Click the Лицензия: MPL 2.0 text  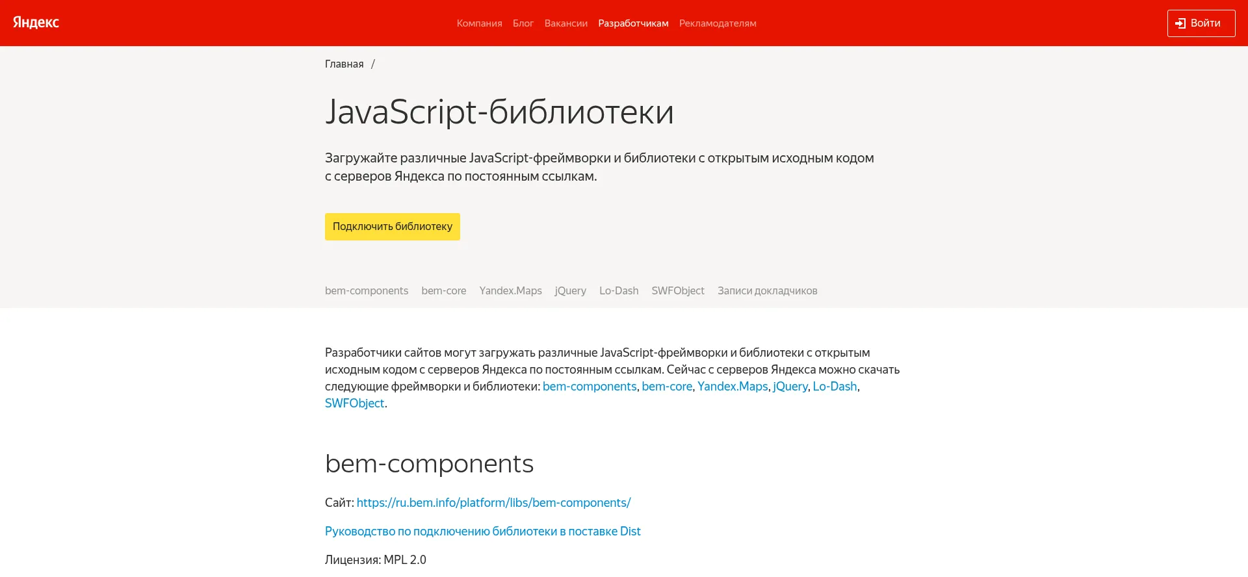[376, 559]
